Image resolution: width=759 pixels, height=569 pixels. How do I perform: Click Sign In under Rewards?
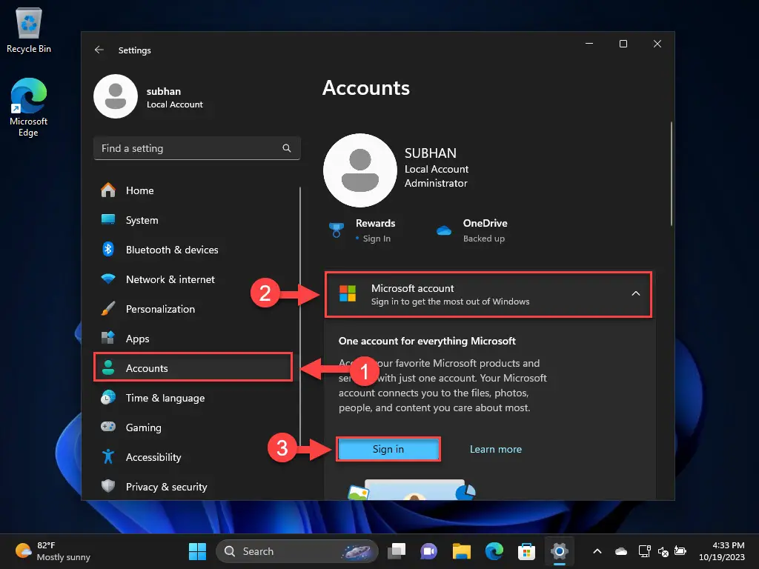click(377, 239)
